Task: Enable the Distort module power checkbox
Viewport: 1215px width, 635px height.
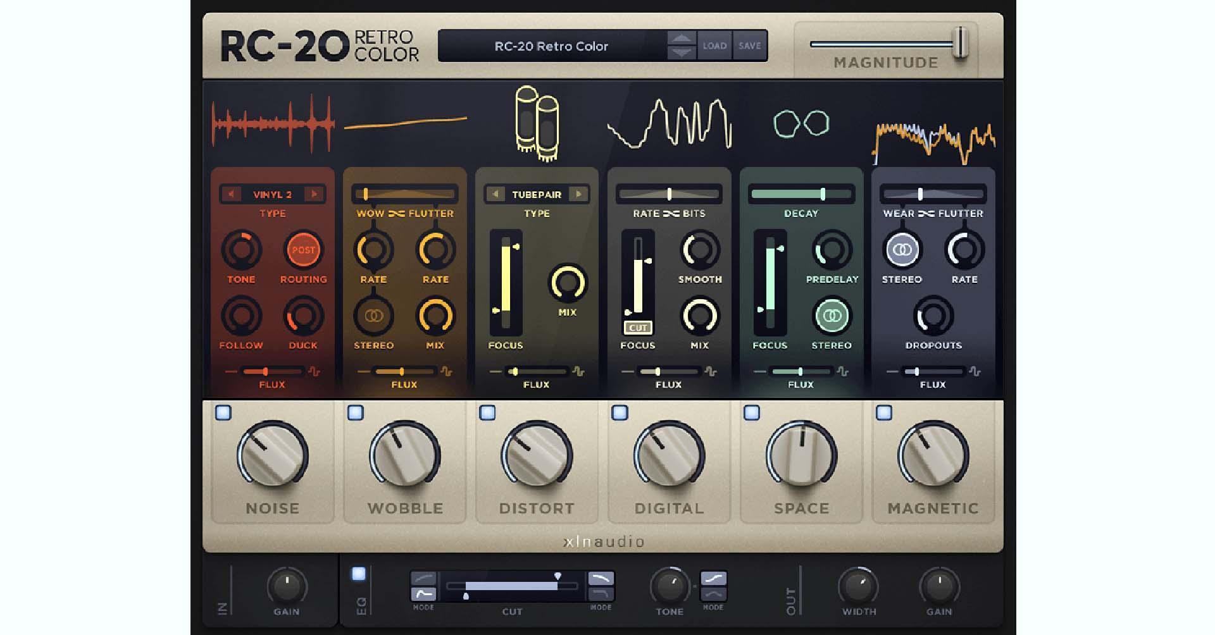Action: tap(487, 413)
